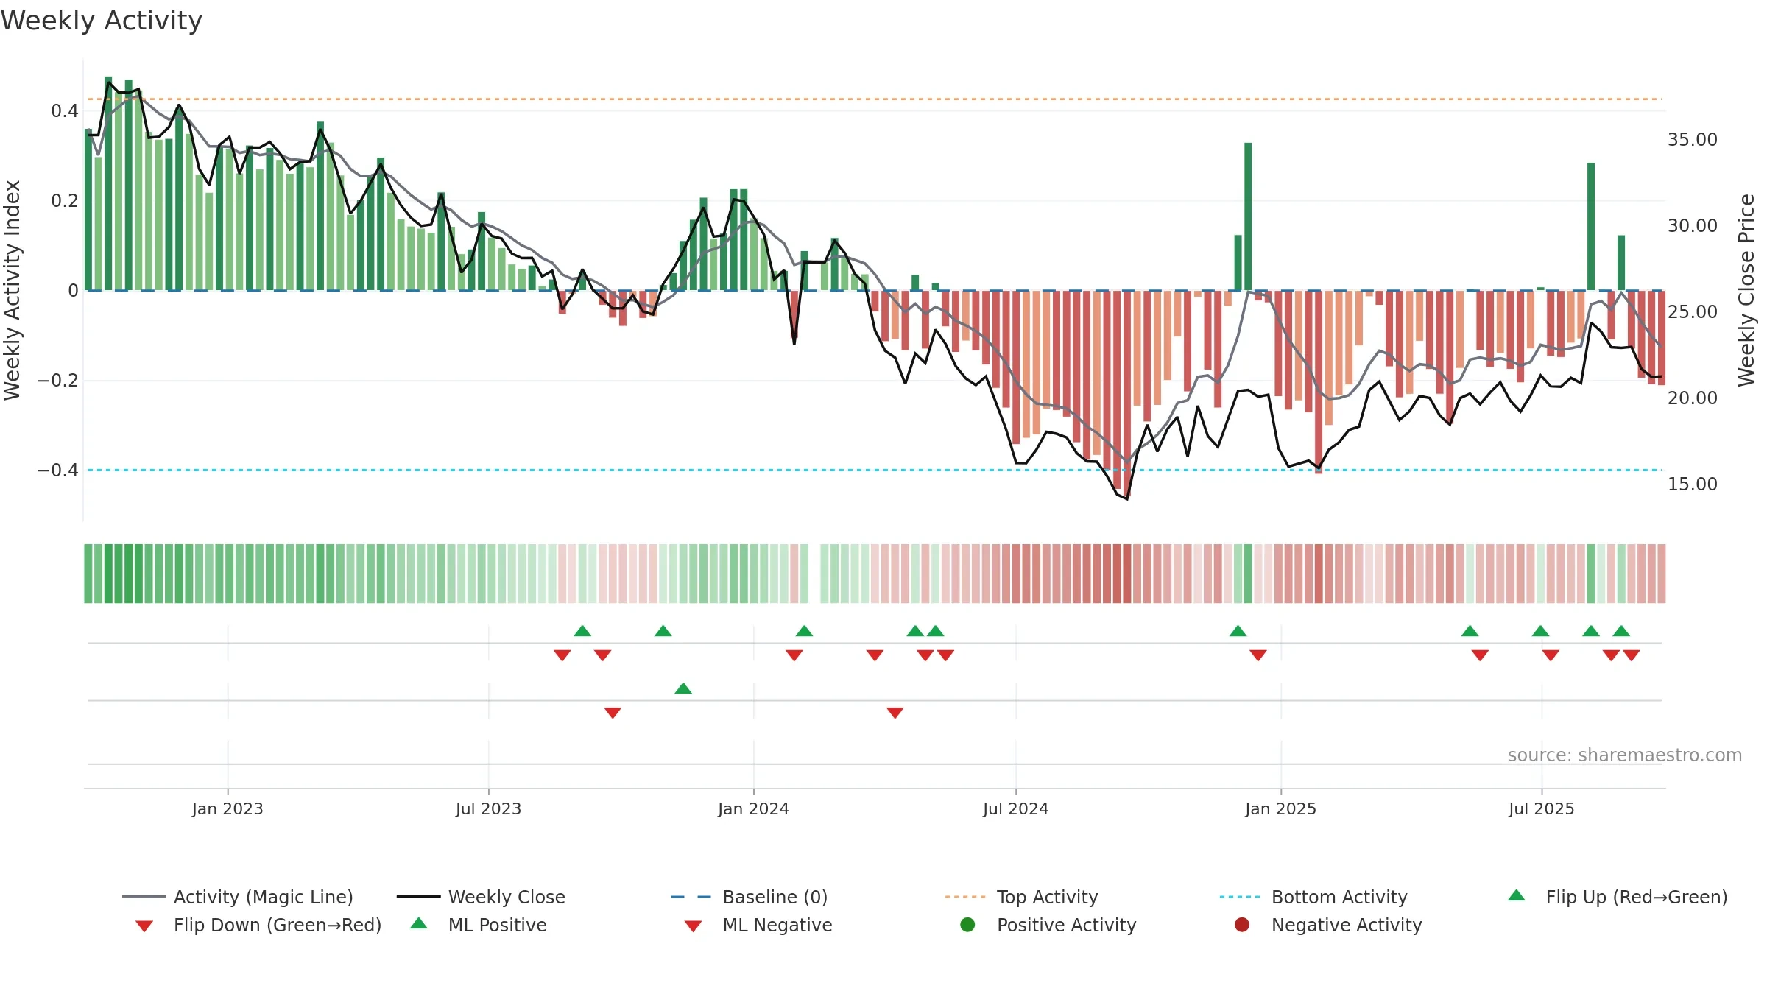Click the red Negative Activity legend dot
Image resolution: width=1767 pixels, height=994 pixels.
click(x=1242, y=925)
